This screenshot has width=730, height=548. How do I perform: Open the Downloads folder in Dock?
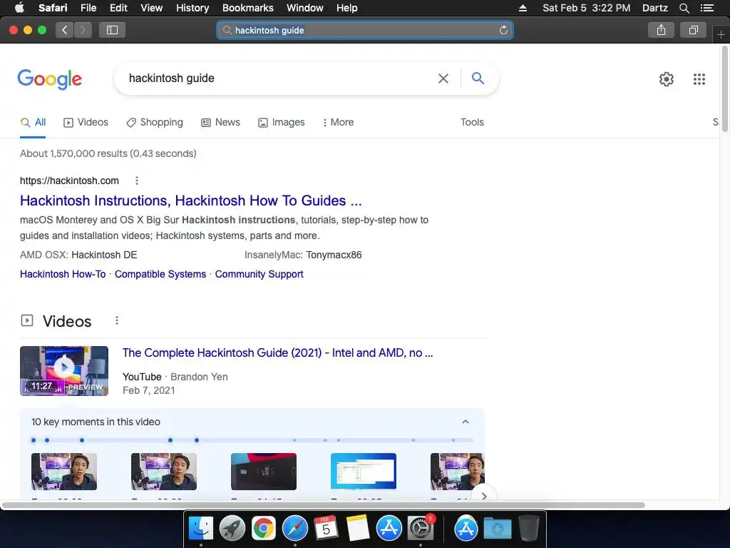pyautogui.click(x=497, y=529)
